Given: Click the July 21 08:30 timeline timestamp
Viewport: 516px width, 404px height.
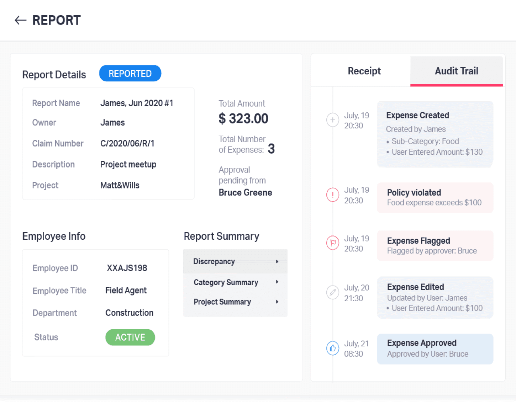Looking at the screenshot, I should [356, 349].
